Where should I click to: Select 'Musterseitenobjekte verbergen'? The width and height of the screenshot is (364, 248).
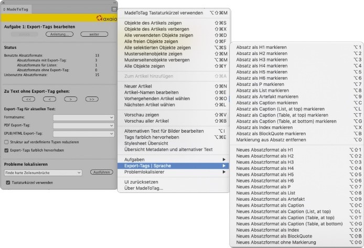point(173,60)
